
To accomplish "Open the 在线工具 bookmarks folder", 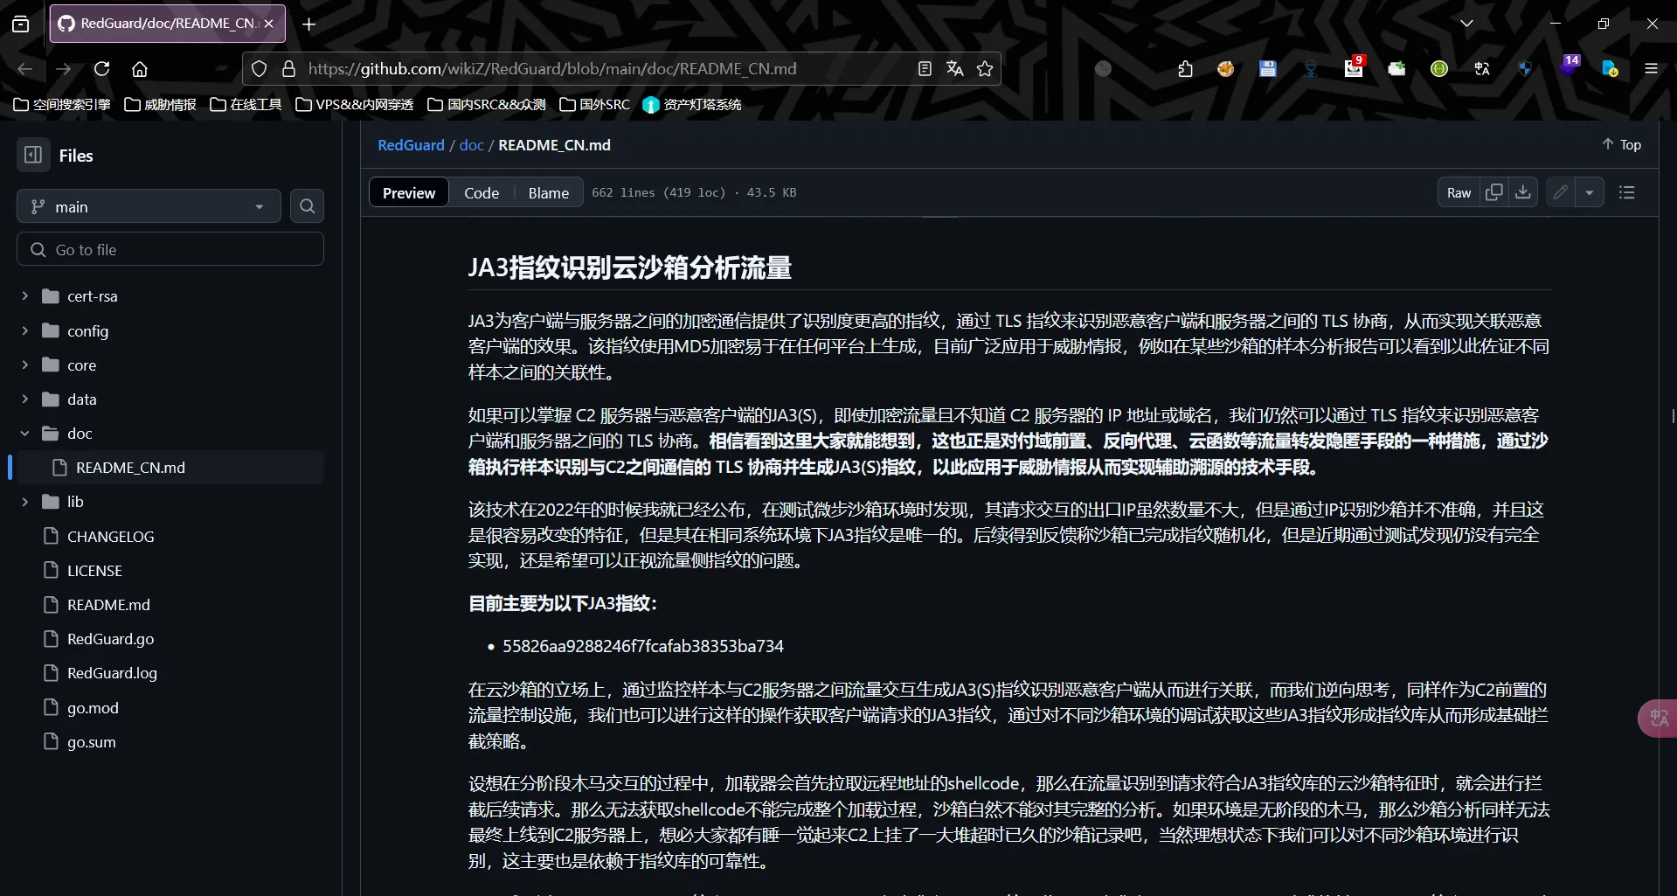I will tap(246, 105).
